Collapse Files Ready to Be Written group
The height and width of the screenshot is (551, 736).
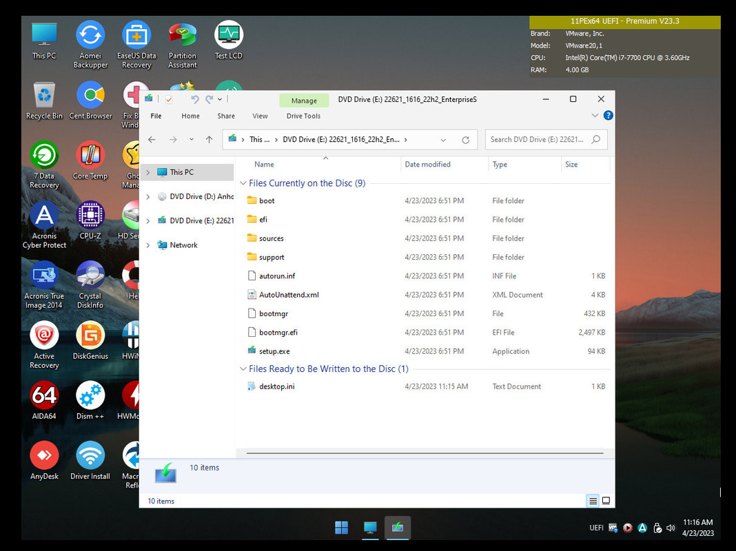(x=243, y=368)
